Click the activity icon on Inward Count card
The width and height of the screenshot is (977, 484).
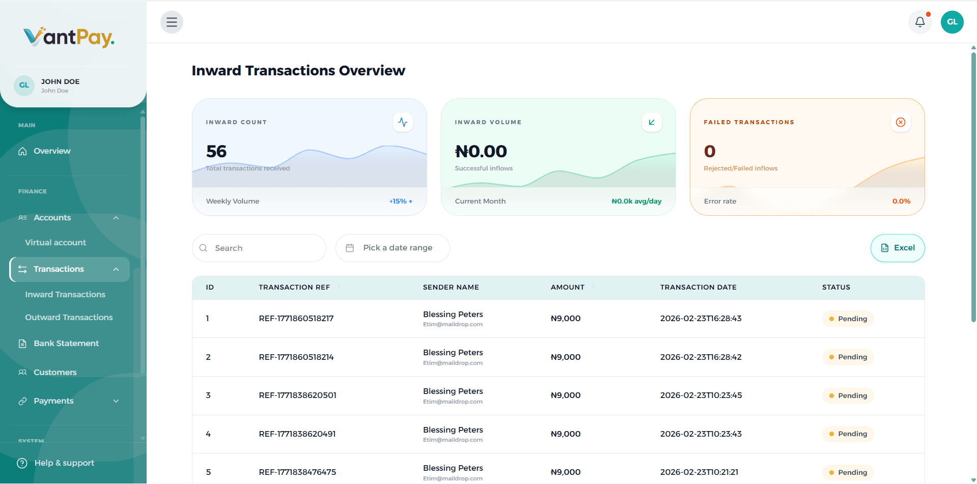pyautogui.click(x=403, y=122)
